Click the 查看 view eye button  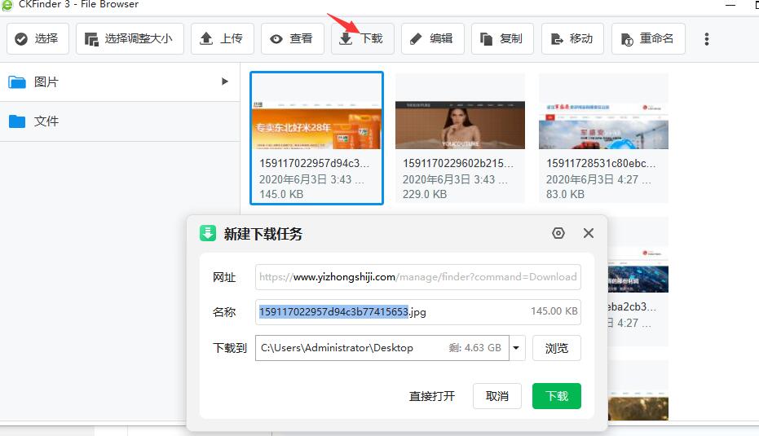(292, 38)
